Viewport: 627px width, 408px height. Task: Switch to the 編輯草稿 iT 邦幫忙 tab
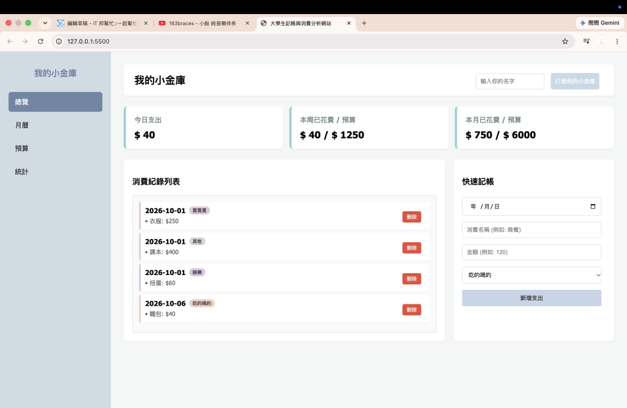[x=102, y=23]
